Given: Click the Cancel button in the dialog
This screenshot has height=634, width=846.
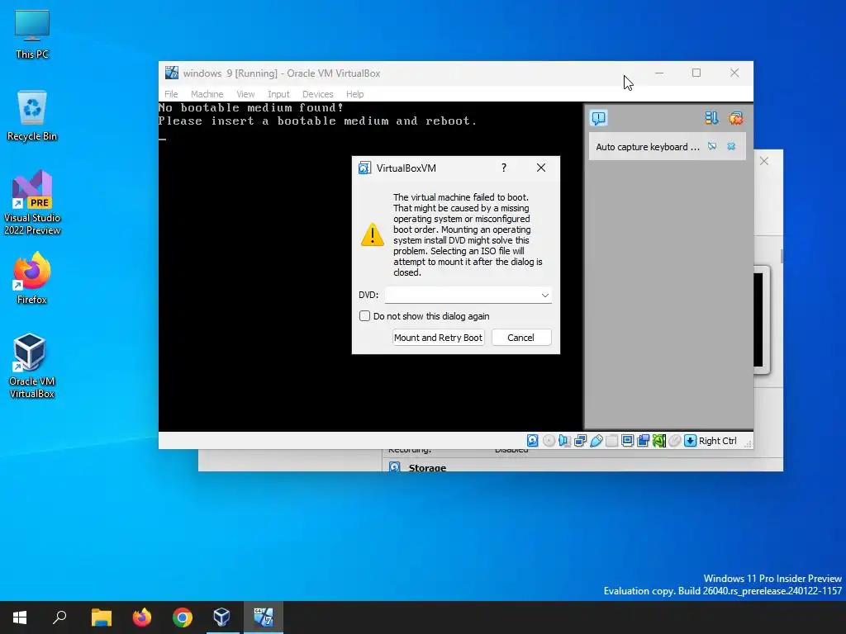Looking at the screenshot, I should click(x=520, y=338).
